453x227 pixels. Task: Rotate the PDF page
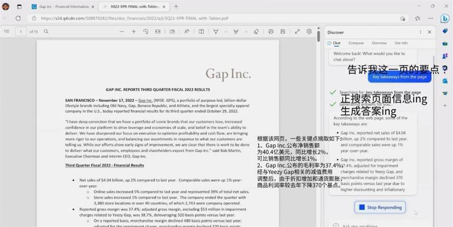(x=145, y=32)
